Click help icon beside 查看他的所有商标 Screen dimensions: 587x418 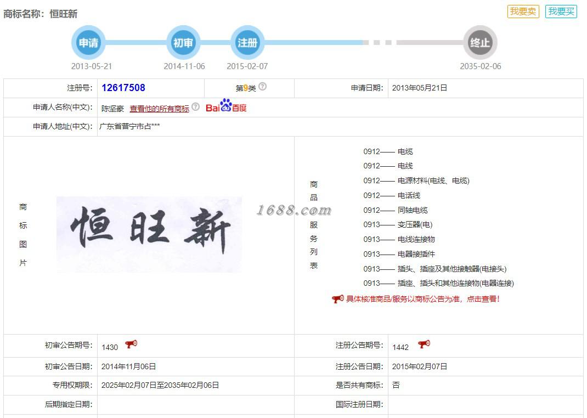pyautogui.click(x=195, y=107)
